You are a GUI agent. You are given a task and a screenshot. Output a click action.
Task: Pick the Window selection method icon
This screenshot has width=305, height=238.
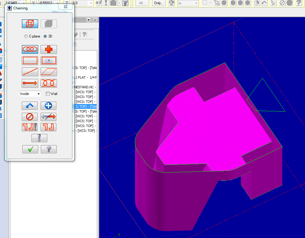click(30, 60)
